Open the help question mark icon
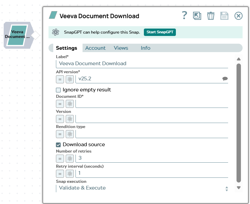This screenshot has width=250, height=204. [185, 15]
